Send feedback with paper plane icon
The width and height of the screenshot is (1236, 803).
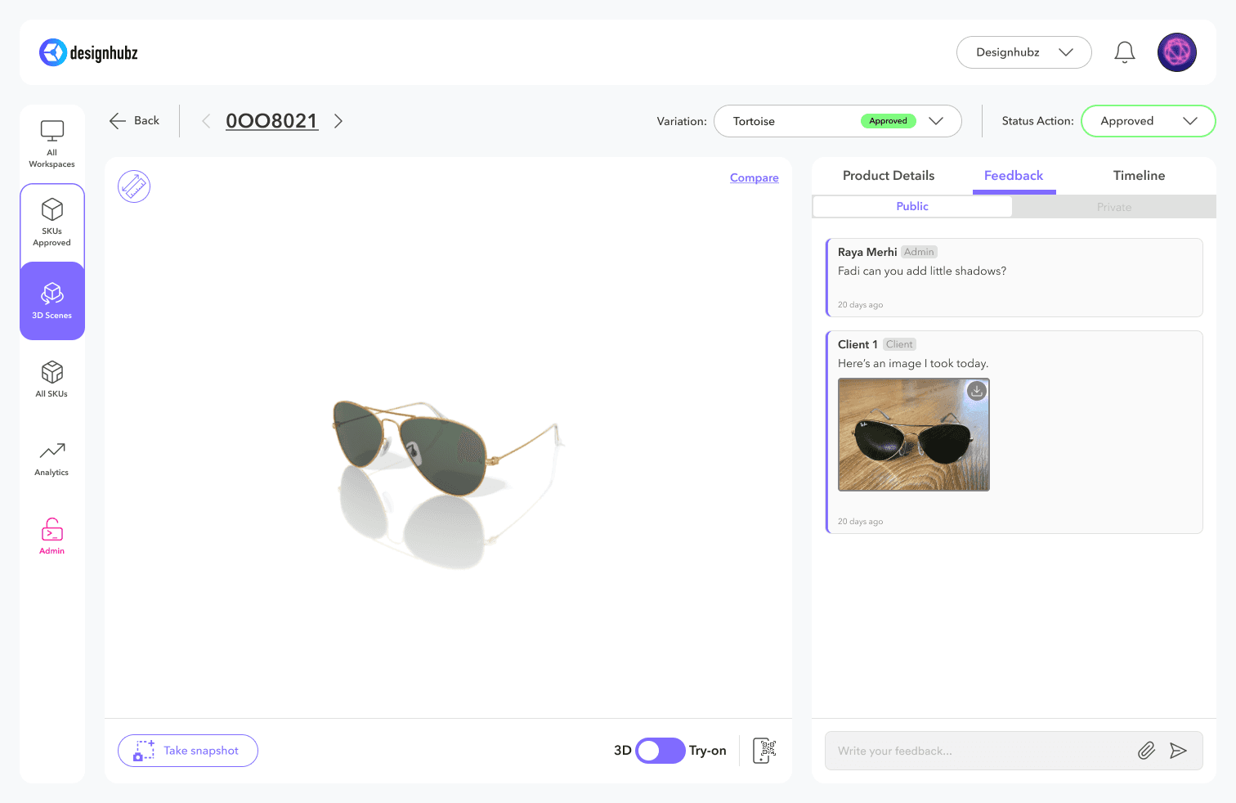(x=1178, y=751)
